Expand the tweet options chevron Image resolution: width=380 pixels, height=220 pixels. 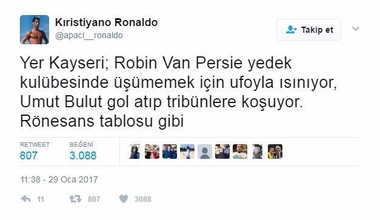click(x=356, y=29)
